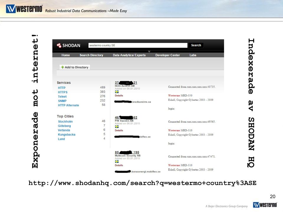Click the Swedish flag under Hi3G Access AB
Image resolution: width=283 pixels, height=212 pixels.
117,92
